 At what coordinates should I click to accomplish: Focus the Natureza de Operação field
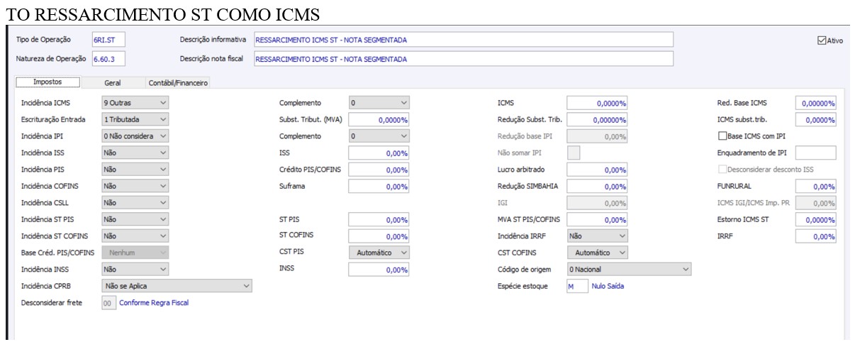[108, 59]
